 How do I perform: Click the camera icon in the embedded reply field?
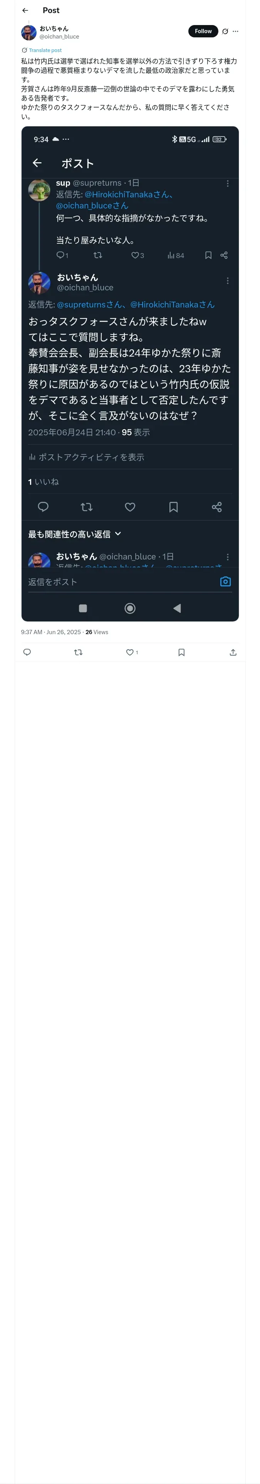[225, 581]
